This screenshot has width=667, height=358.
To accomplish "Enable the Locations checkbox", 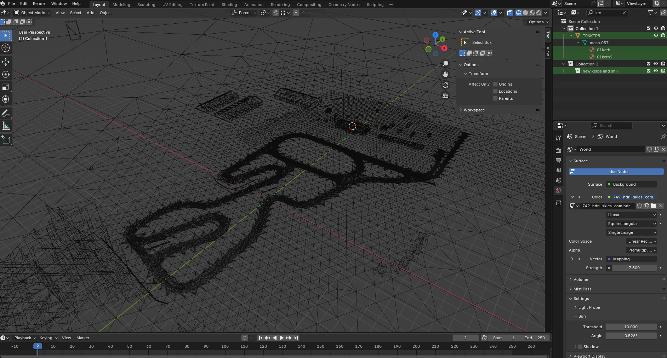I will [x=495, y=91].
